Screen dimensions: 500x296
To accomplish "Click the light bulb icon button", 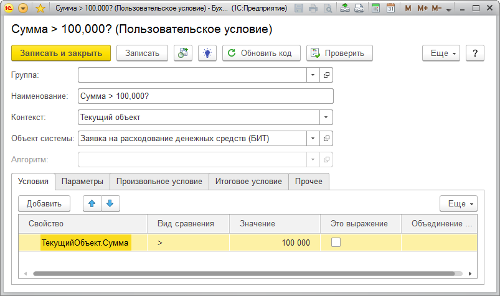I will 207,53.
